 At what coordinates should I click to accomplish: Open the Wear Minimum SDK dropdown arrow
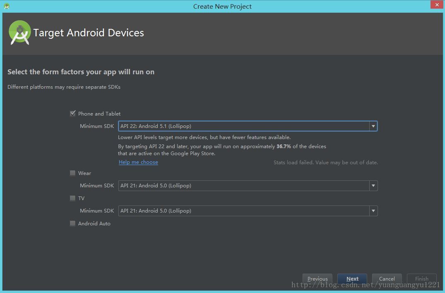[373, 186]
